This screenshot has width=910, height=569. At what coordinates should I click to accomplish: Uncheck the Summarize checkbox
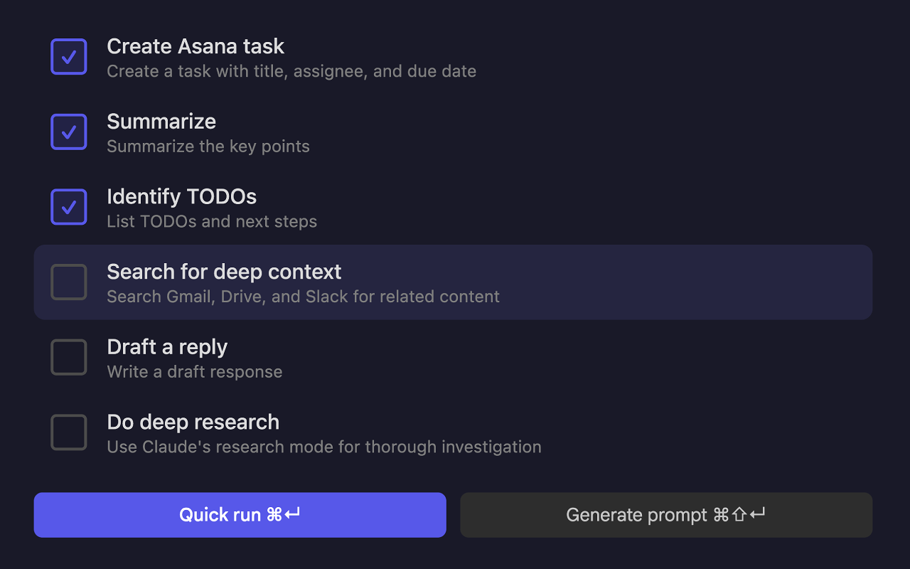point(69,132)
